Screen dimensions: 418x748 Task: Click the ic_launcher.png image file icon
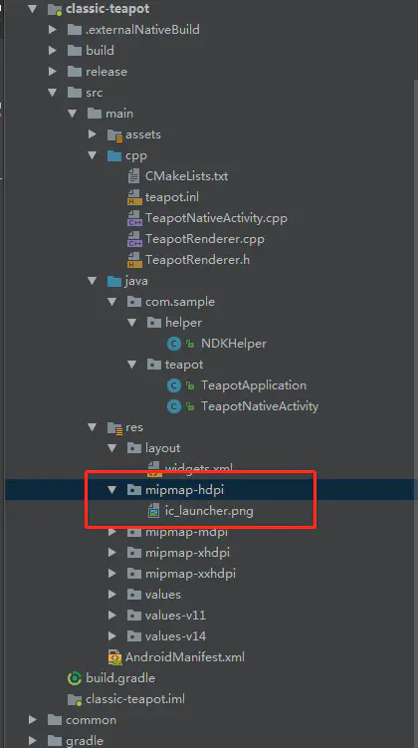pyautogui.click(x=153, y=511)
